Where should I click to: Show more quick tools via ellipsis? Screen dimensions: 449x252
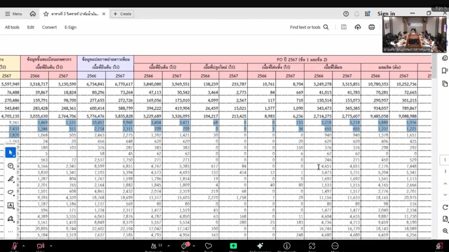click(x=11, y=232)
